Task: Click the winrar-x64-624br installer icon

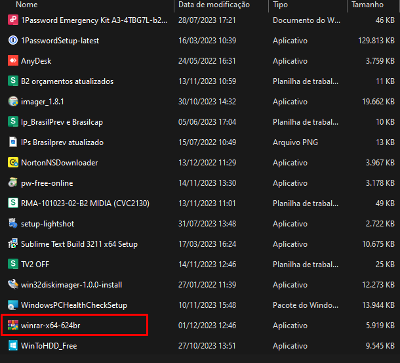Action: pyautogui.click(x=13, y=325)
